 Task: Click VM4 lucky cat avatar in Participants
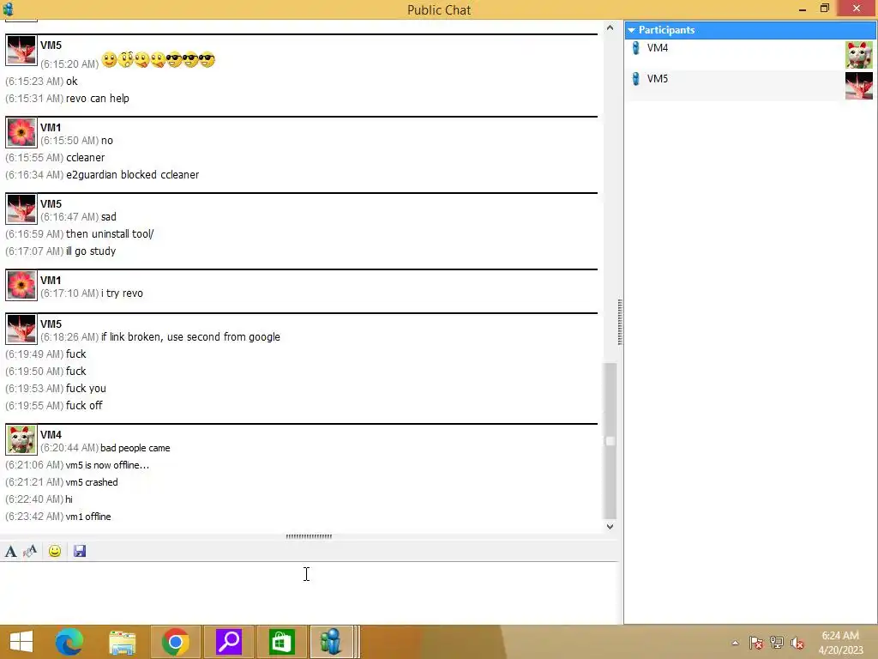(x=858, y=55)
